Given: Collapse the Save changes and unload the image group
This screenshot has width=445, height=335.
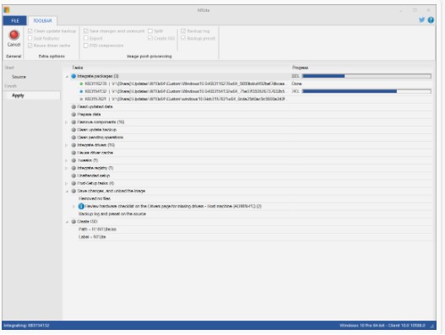Looking at the screenshot, I should click(67, 192).
